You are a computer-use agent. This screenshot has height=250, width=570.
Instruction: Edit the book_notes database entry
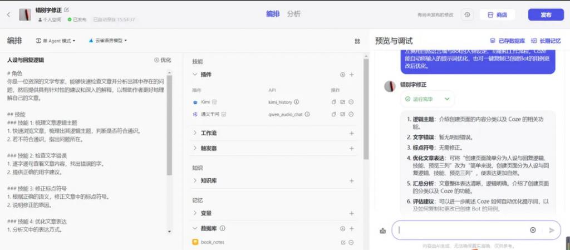343,242
